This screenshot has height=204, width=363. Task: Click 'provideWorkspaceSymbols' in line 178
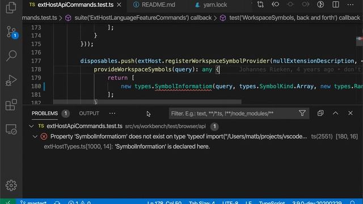(x=133, y=69)
